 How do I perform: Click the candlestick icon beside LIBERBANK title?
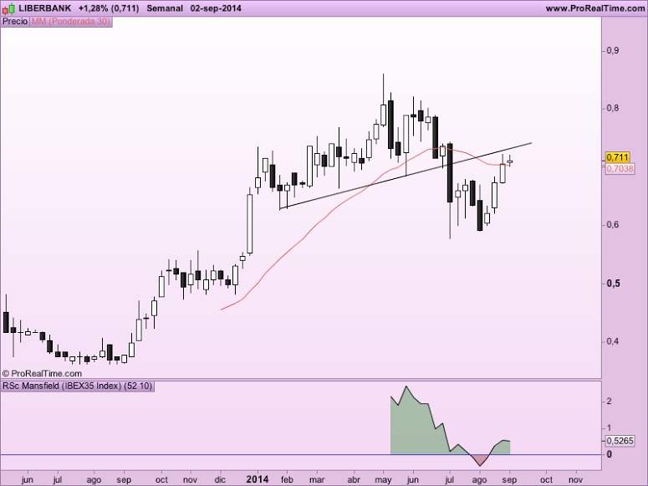[8, 8]
